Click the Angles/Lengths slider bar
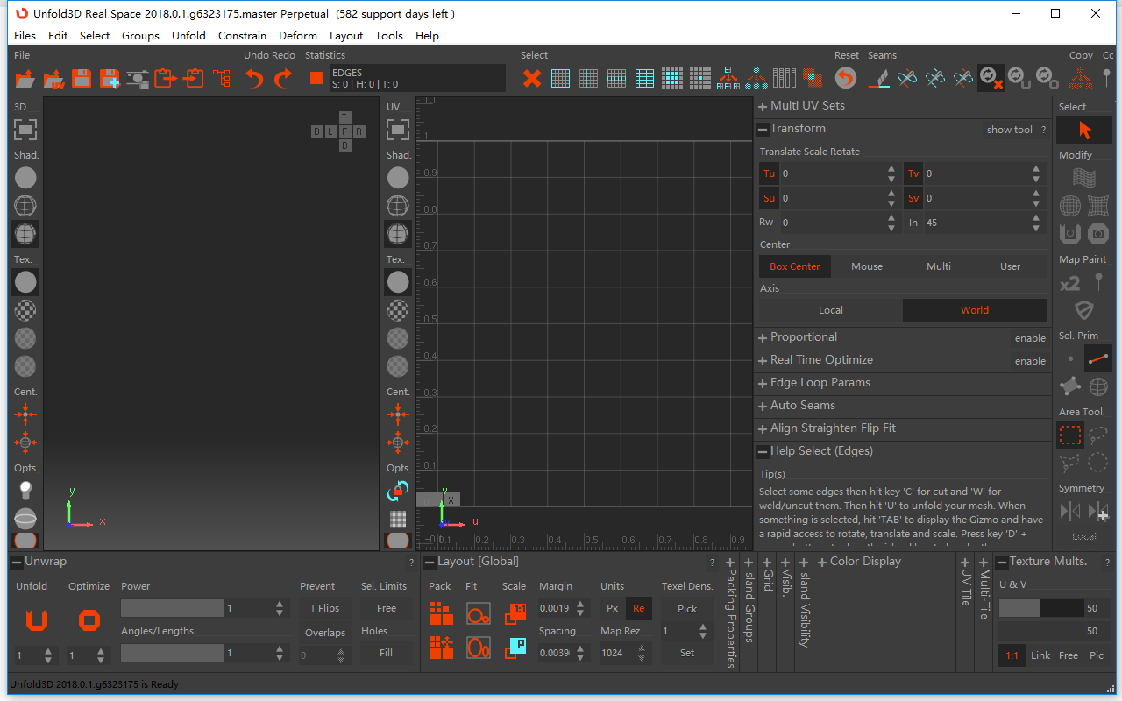This screenshot has width=1122, height=701. tap(173, 653)
